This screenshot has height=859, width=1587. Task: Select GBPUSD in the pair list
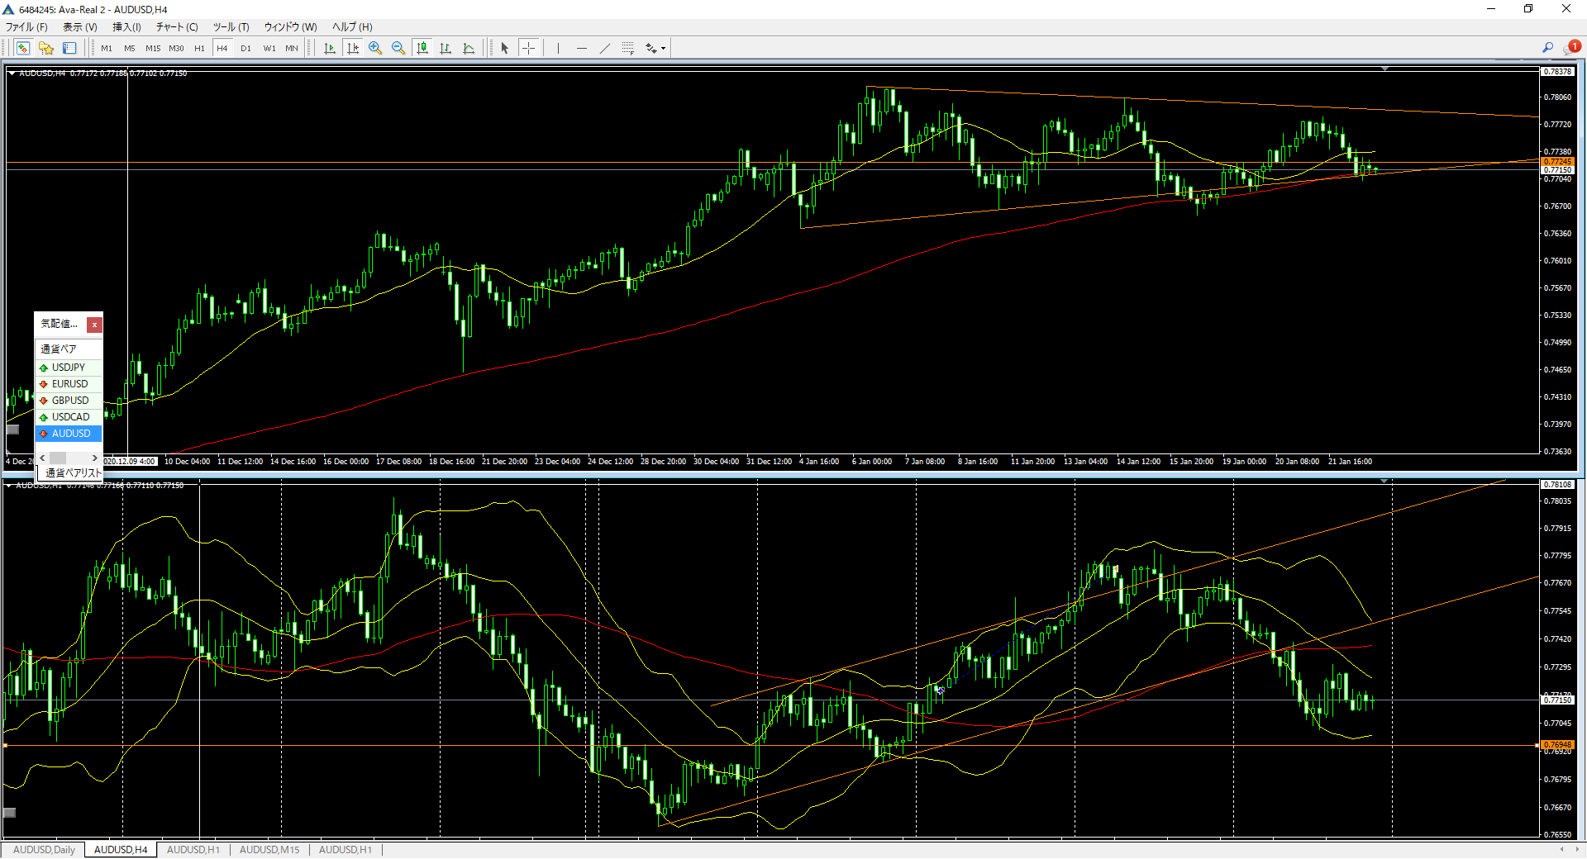pyautogui.click(x=69, y=401)
